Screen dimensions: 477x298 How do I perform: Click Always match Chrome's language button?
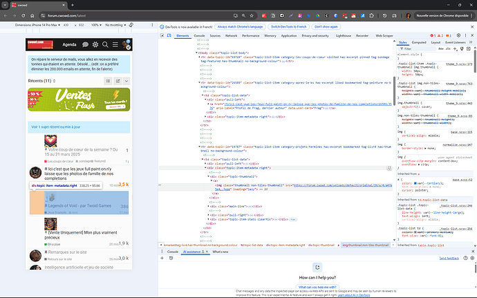(x=240, y=27)
